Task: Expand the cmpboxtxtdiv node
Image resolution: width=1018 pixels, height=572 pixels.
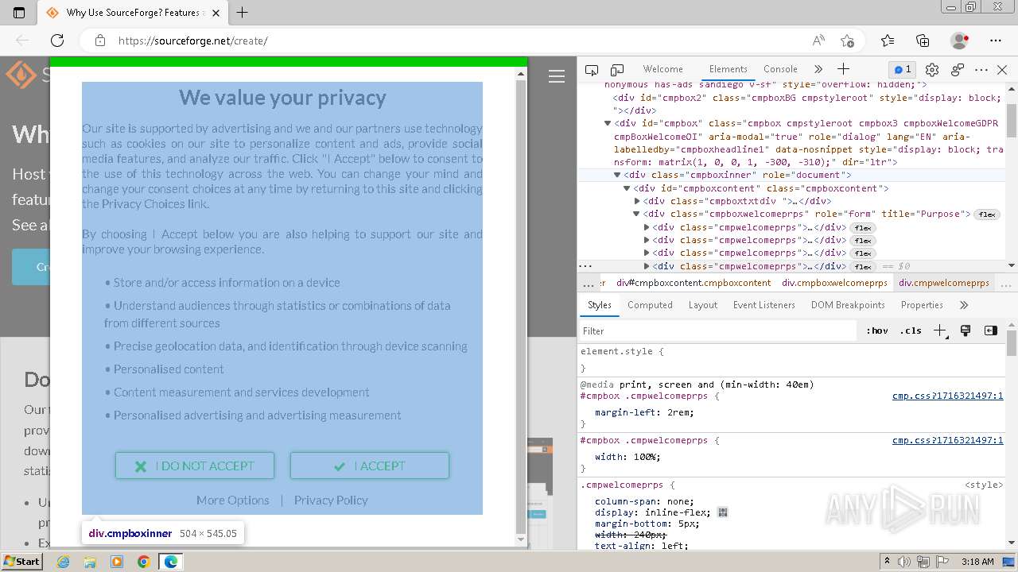Action: click(x=637, y=201)
